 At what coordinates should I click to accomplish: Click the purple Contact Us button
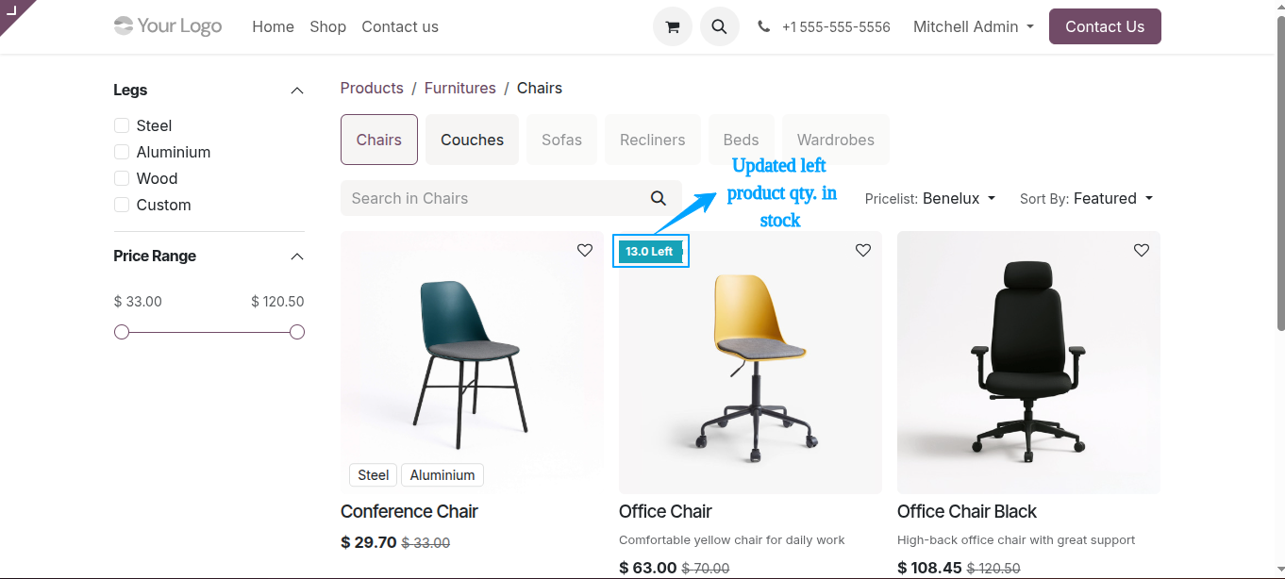point(1105,26)
